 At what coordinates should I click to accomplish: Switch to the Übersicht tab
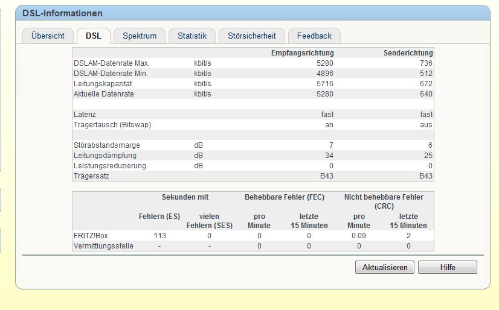click(48, 36)
